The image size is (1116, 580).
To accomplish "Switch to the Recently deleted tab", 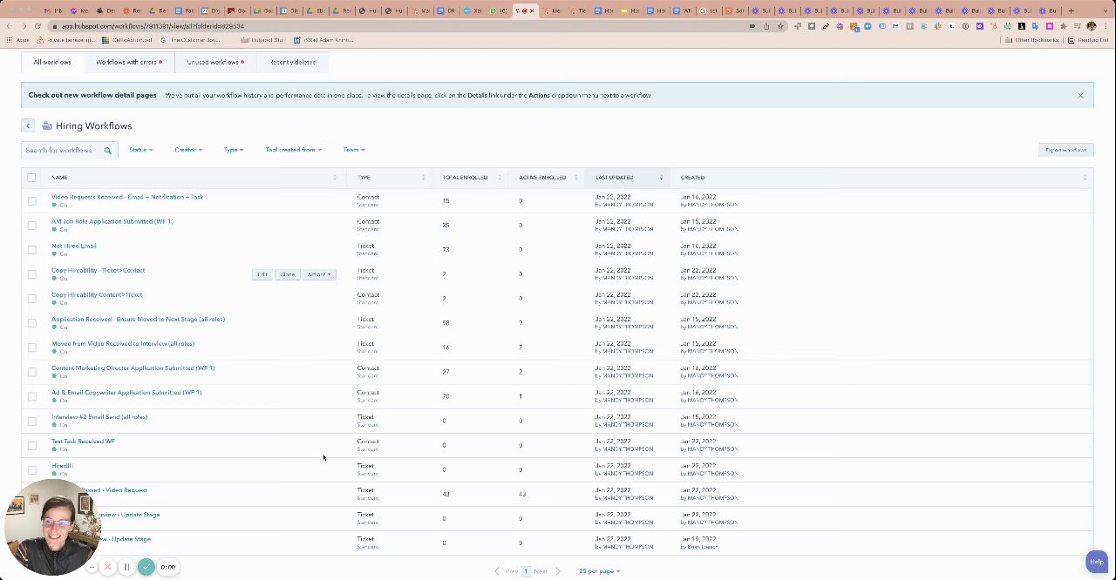I will coord(293,63).
